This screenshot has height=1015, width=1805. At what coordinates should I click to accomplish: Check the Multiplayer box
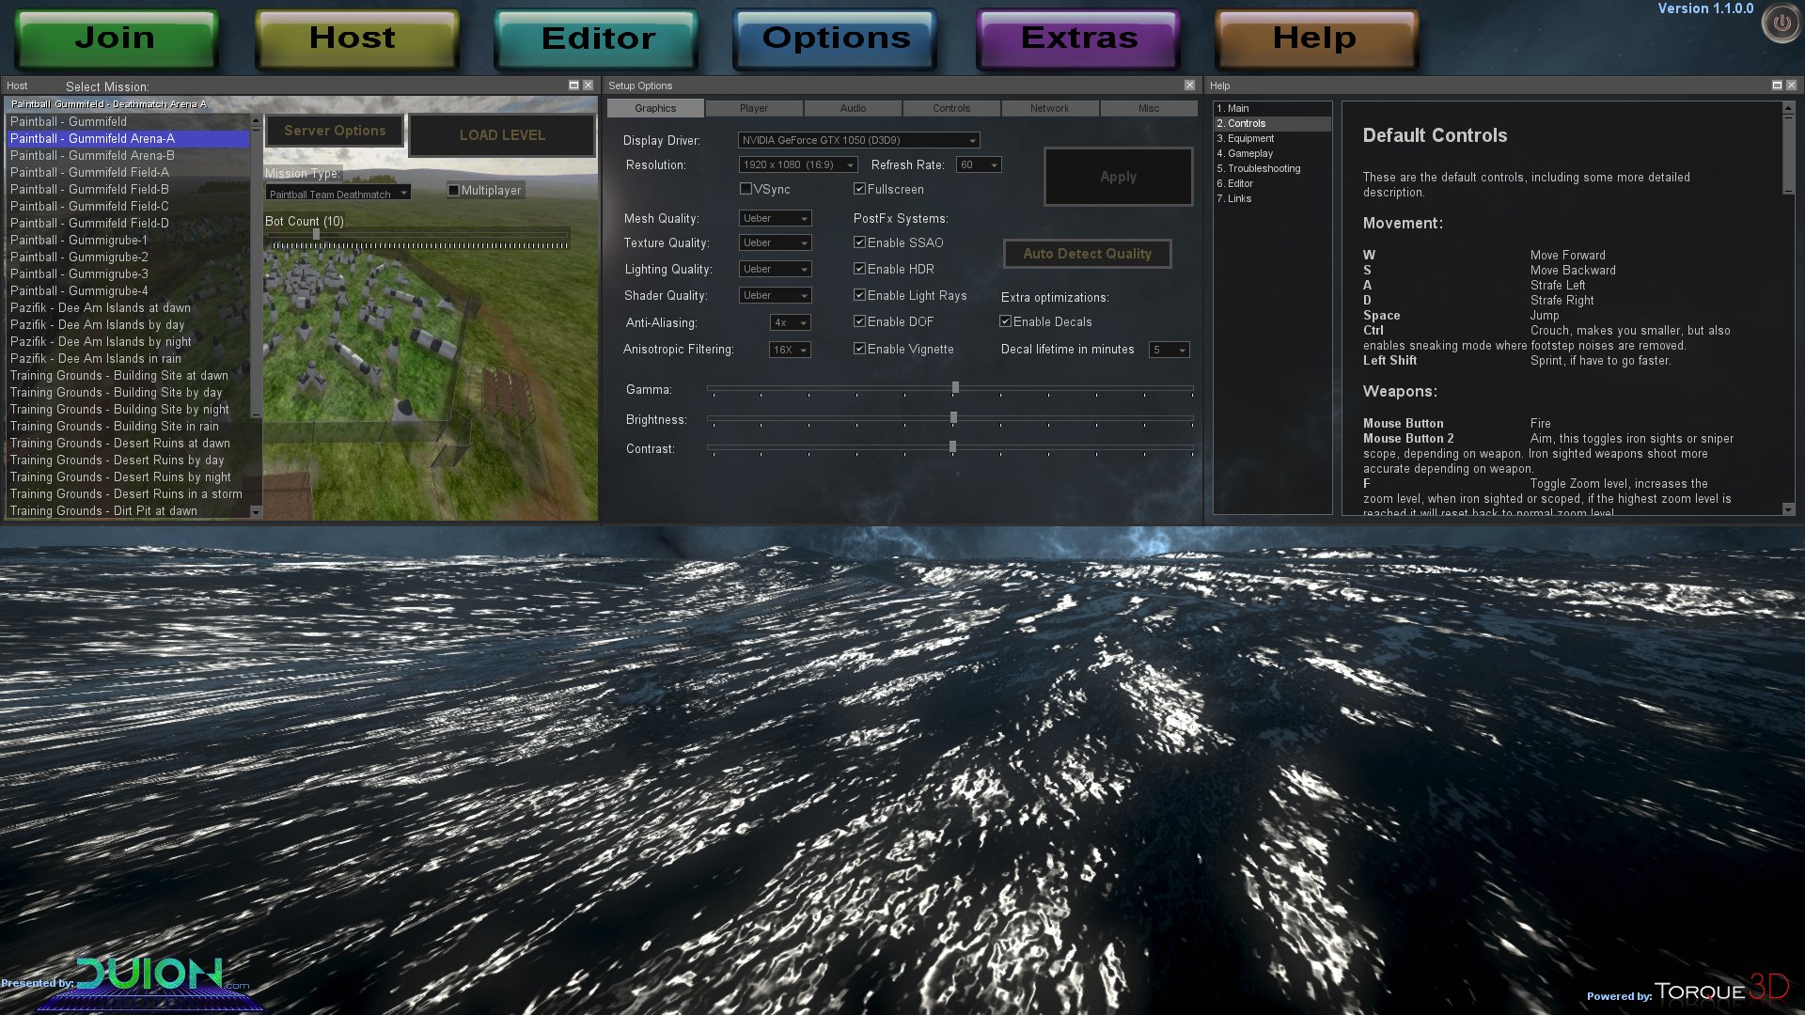454,190
